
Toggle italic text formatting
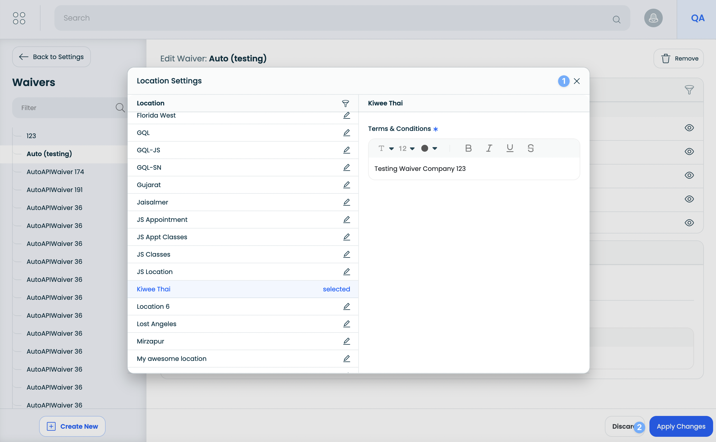489,148
